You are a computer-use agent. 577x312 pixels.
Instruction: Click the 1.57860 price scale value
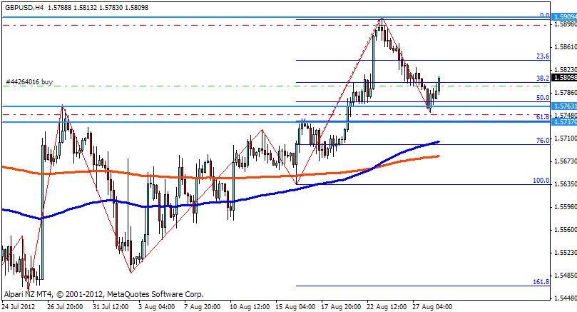566,93
